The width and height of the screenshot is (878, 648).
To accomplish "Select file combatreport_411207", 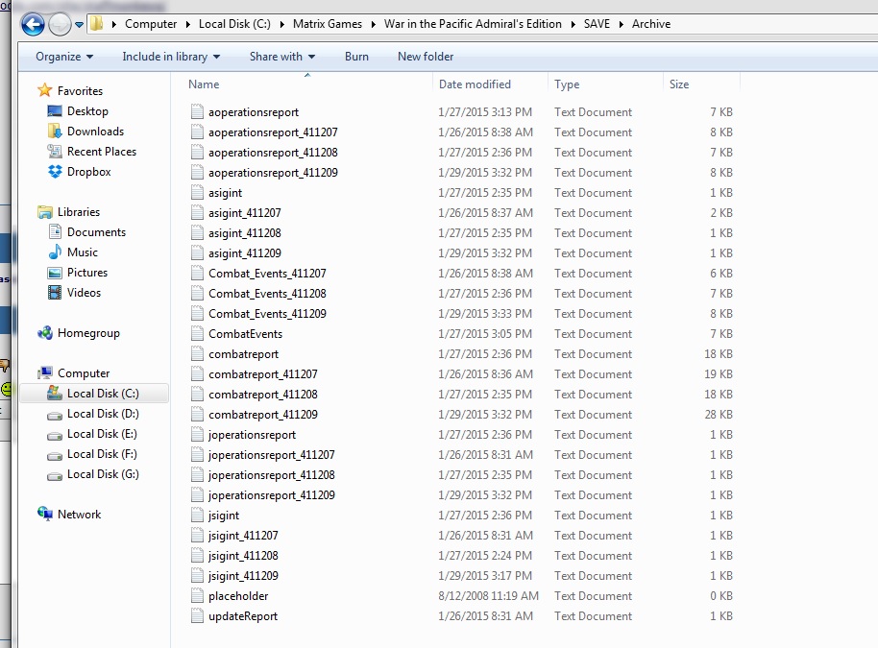I will (262, 373).
